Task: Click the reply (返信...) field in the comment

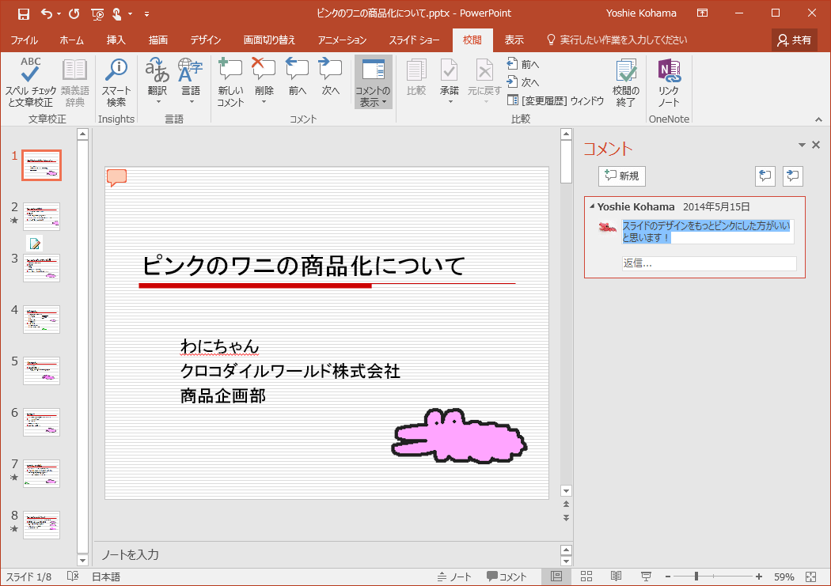Action: coord(709,263)
